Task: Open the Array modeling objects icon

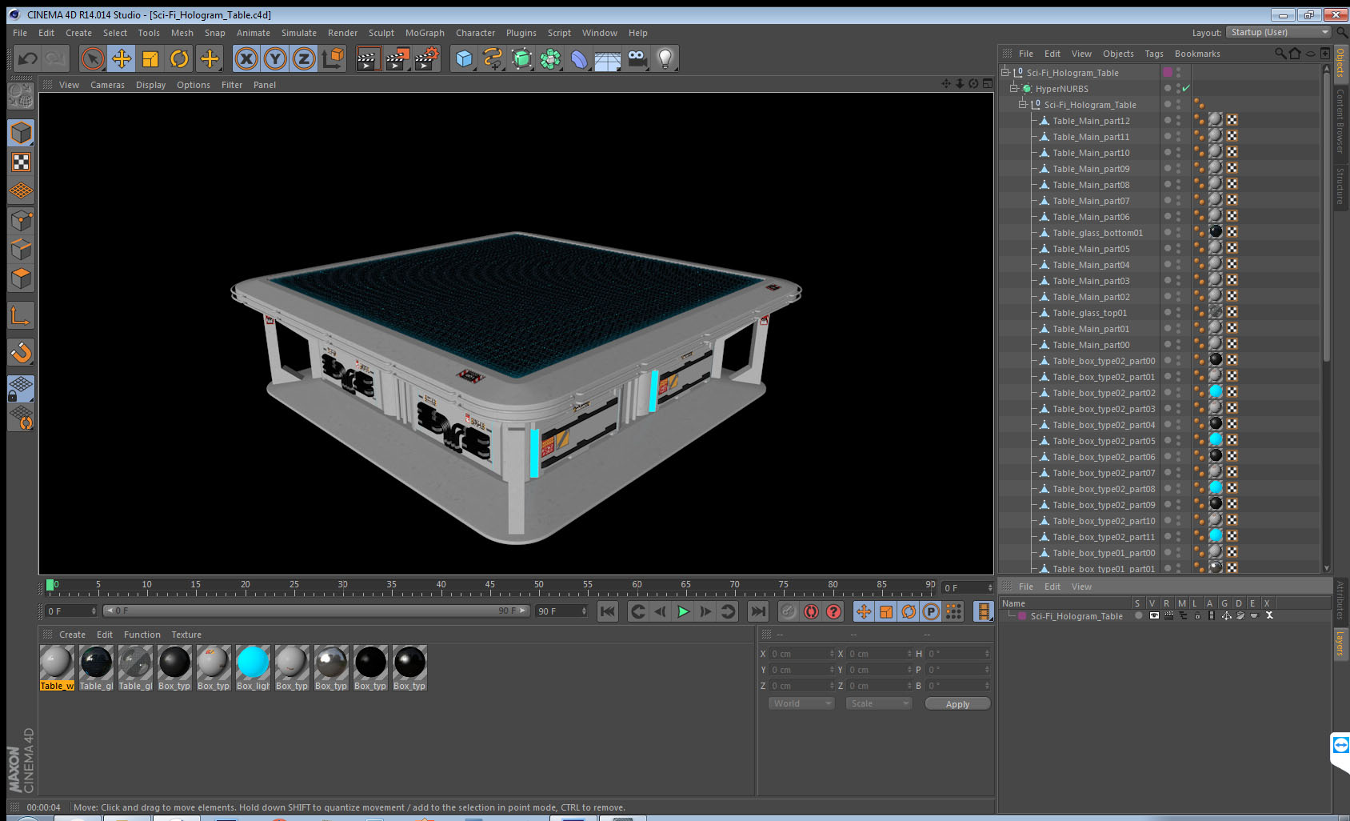Action: [x=550, y=58]
